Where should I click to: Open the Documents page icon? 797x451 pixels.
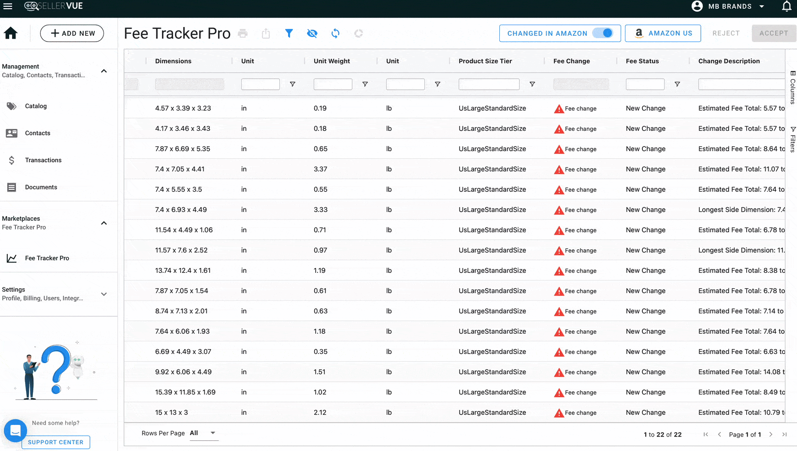[12, 187]
